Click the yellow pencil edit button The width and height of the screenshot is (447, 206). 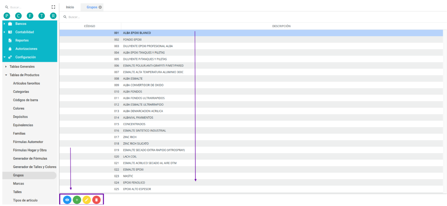coord(87,200)
